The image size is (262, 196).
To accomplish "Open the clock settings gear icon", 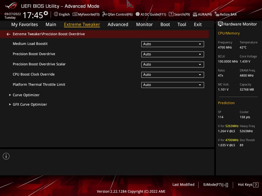I will click(x=46, y=13).
